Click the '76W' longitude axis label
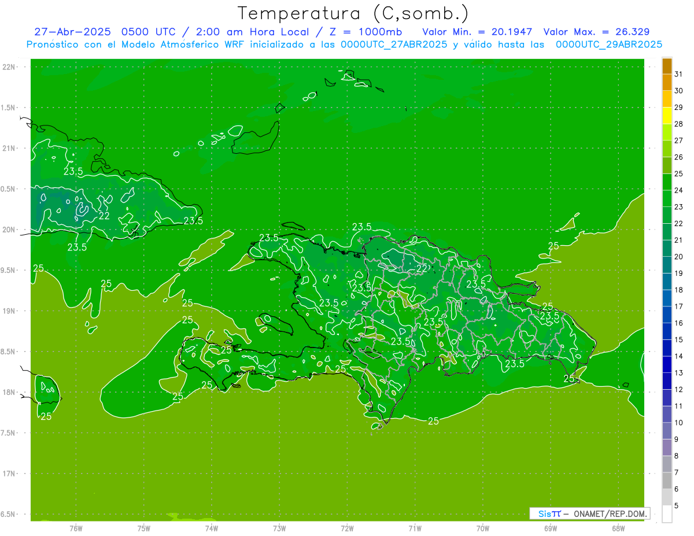 pyautogui.click(x=76, y=528)
